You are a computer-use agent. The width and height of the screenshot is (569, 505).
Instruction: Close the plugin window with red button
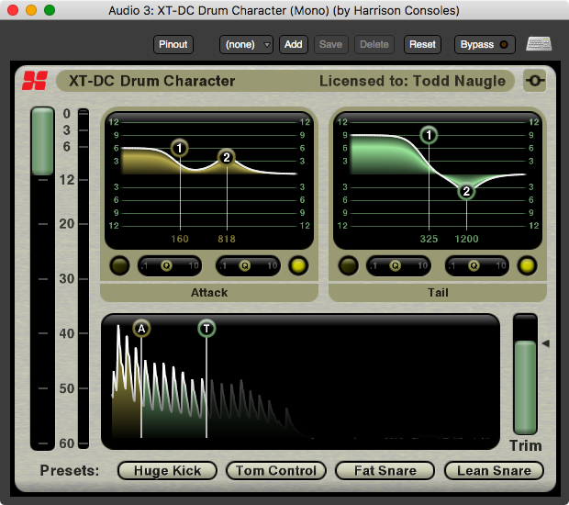13,10
